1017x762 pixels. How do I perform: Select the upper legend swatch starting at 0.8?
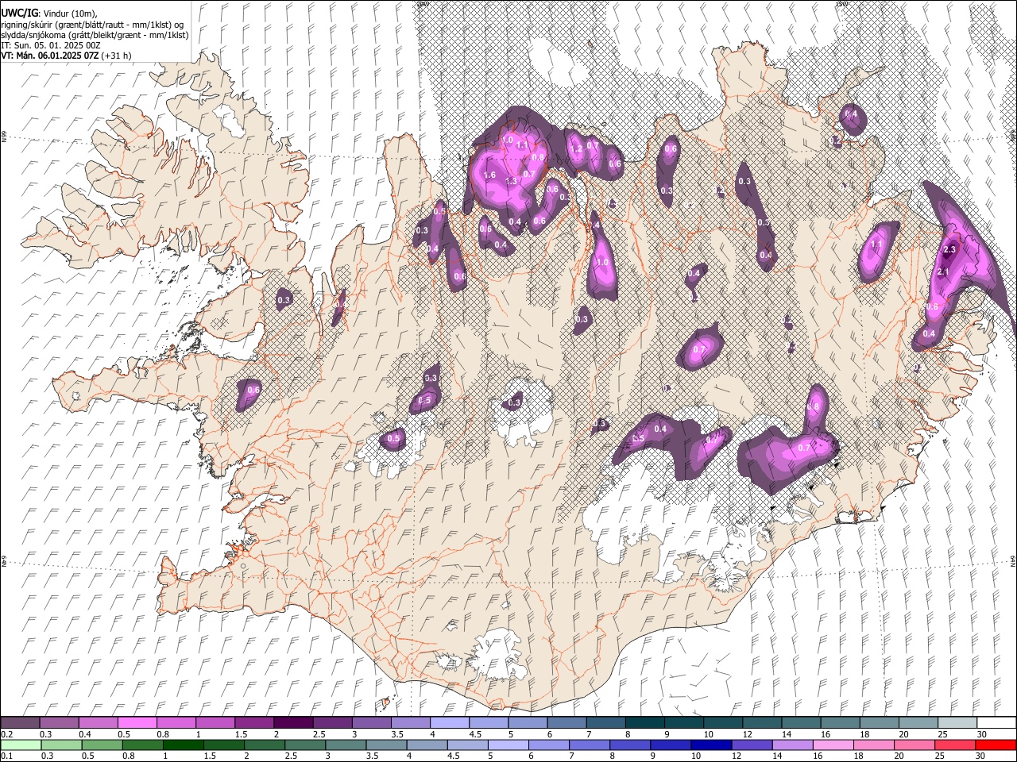[x=176, y=723]
